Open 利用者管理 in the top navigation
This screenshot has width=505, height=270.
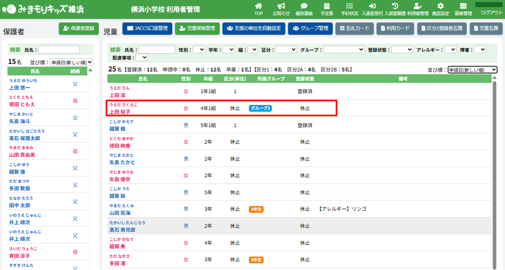pyautogui.click(x=418, y=9)
